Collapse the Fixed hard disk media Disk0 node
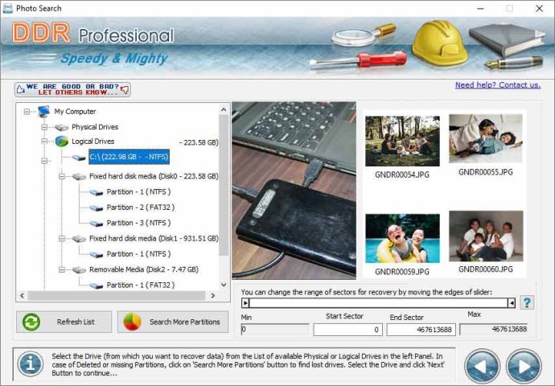 coord(62,176)
